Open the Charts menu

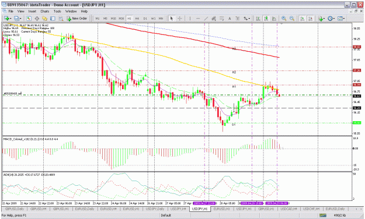tap(45, 11)
